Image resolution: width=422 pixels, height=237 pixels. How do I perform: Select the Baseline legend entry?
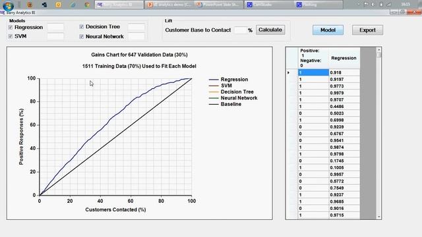[225, 104]
